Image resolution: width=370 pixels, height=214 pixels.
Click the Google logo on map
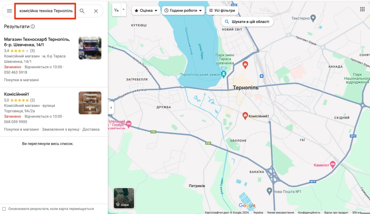247,205
